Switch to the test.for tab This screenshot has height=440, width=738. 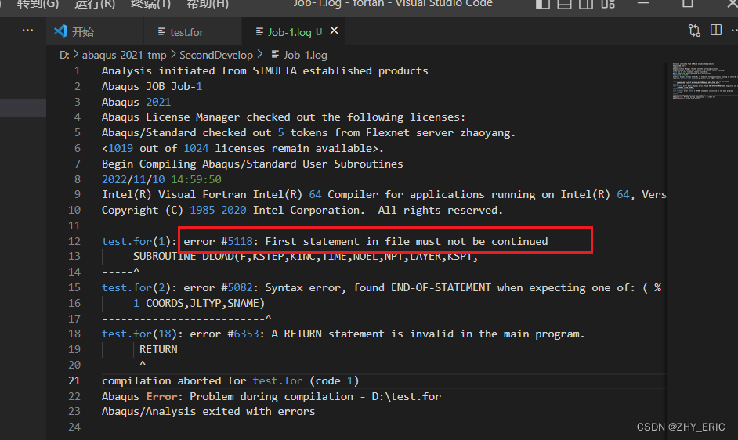(x=186, y=32)
